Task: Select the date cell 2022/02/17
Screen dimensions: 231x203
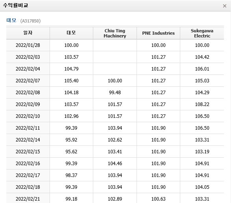Action: tap(28, 175)
